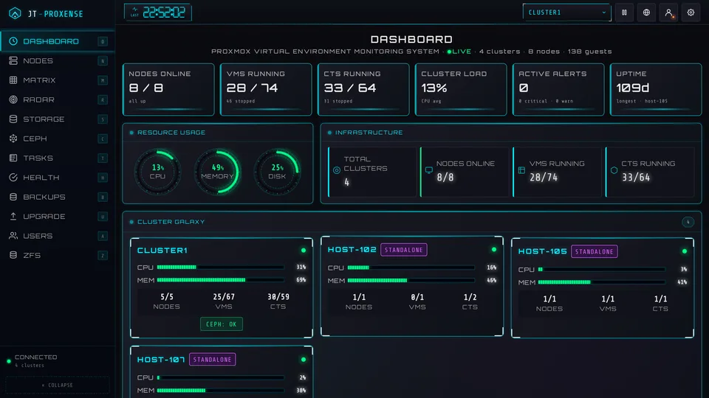Viewport: 709px width, 398px height.
Task: Click HOST-107 green status dot
Action: click(x=304, y=360)
